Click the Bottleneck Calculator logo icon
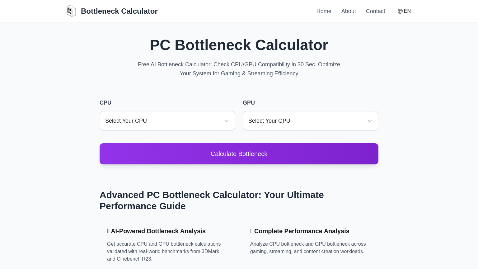This screenshot has width=478, height=269. pos(71,11)
